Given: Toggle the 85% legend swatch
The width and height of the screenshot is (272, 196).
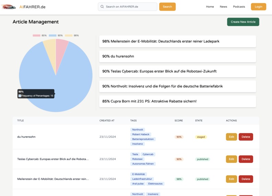Looking at the screenshot, I should point(37,36).
